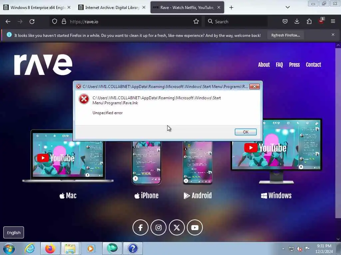Open the Downloads panel
Image resolution: width=341 pixels, height=255 pixels.
(x=297, y=22)
